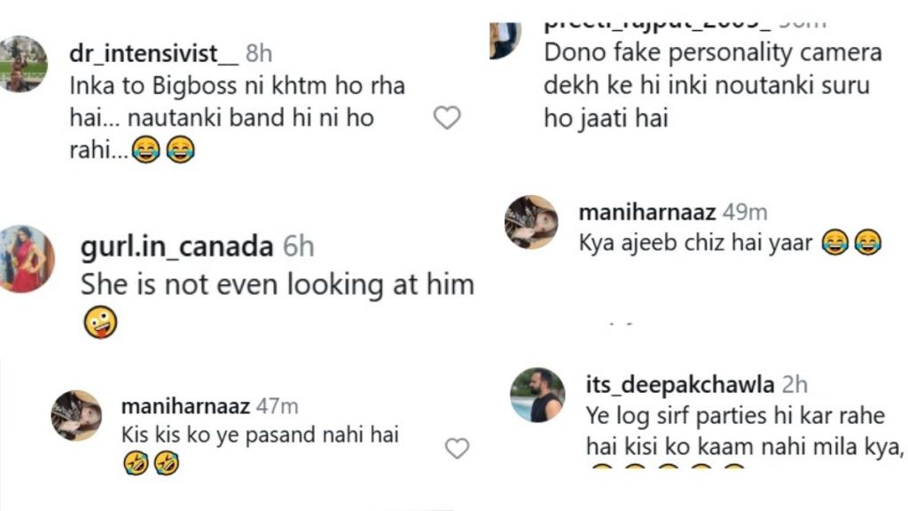
Task: Click gurl.in_canada's profile avatar
Action: click(27, 258)
